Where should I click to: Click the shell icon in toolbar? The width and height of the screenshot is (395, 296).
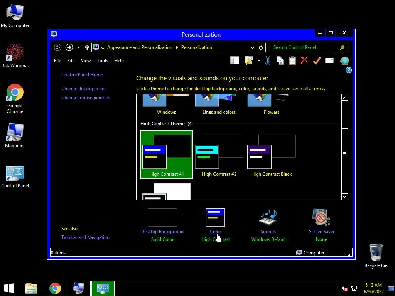click(344, 61)
